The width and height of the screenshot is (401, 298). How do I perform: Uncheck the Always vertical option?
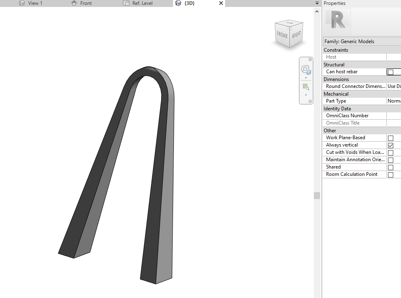tap(390, 145)
